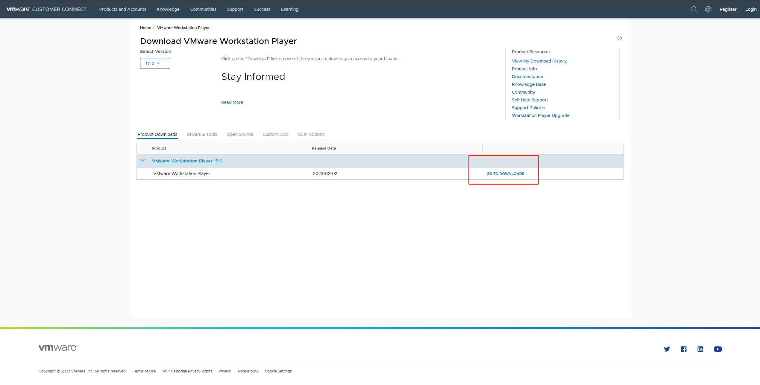Open the 17.0 version dropdown
Viewport: 760px width, 385px height.
click(155, 63)
